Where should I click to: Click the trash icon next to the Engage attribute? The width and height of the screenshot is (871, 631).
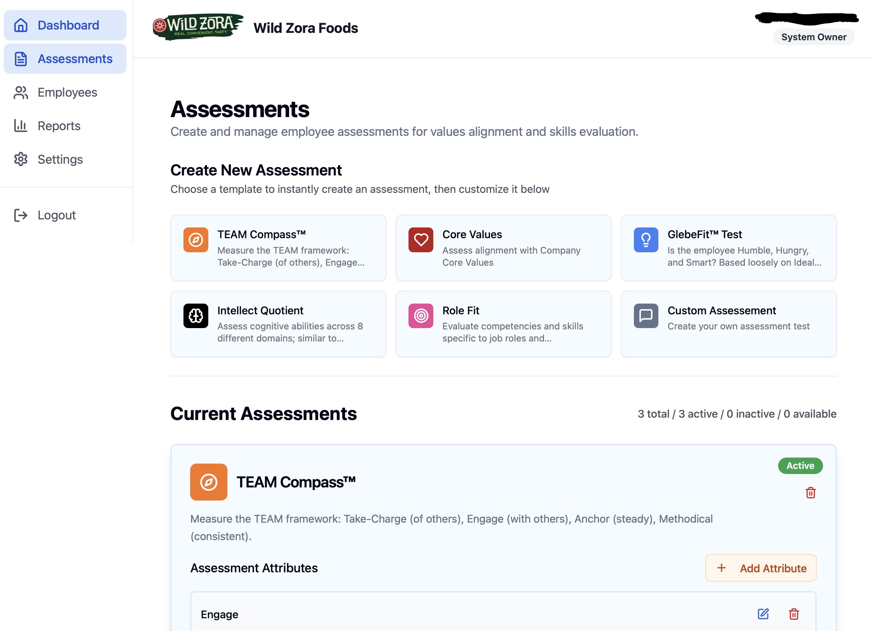coord(795,614)
